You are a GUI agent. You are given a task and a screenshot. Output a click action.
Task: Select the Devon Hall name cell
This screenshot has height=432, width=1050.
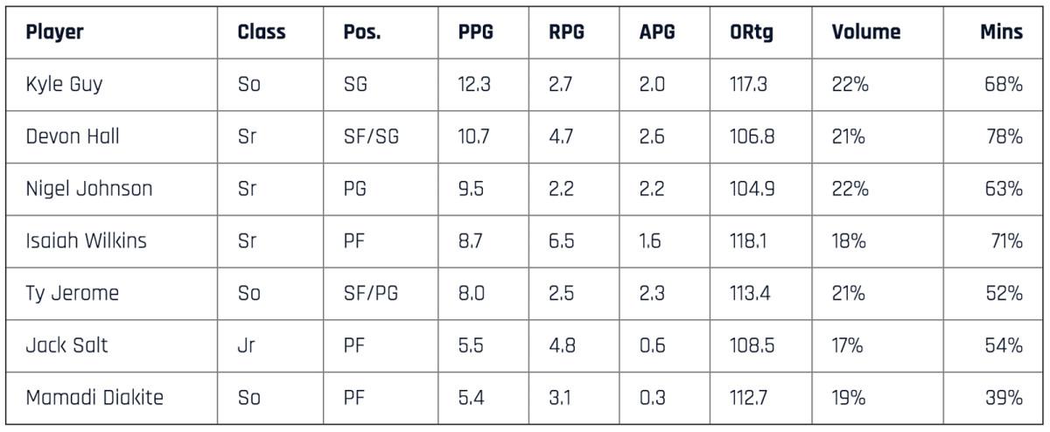[x=73, y=136]
